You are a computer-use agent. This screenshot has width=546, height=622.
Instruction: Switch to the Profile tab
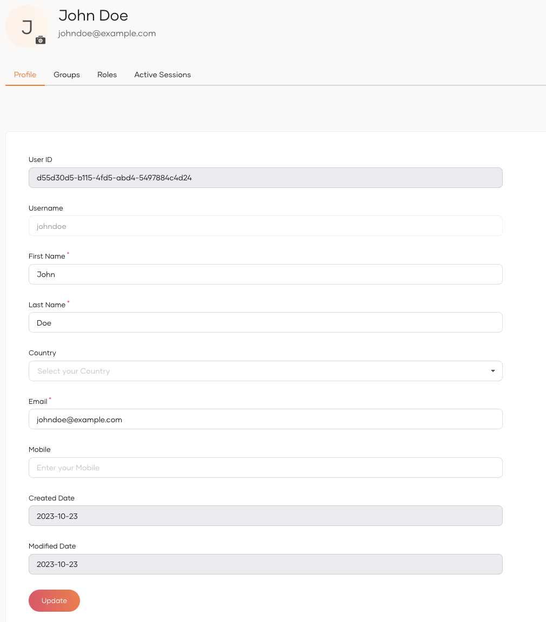(x=25, y=75)
